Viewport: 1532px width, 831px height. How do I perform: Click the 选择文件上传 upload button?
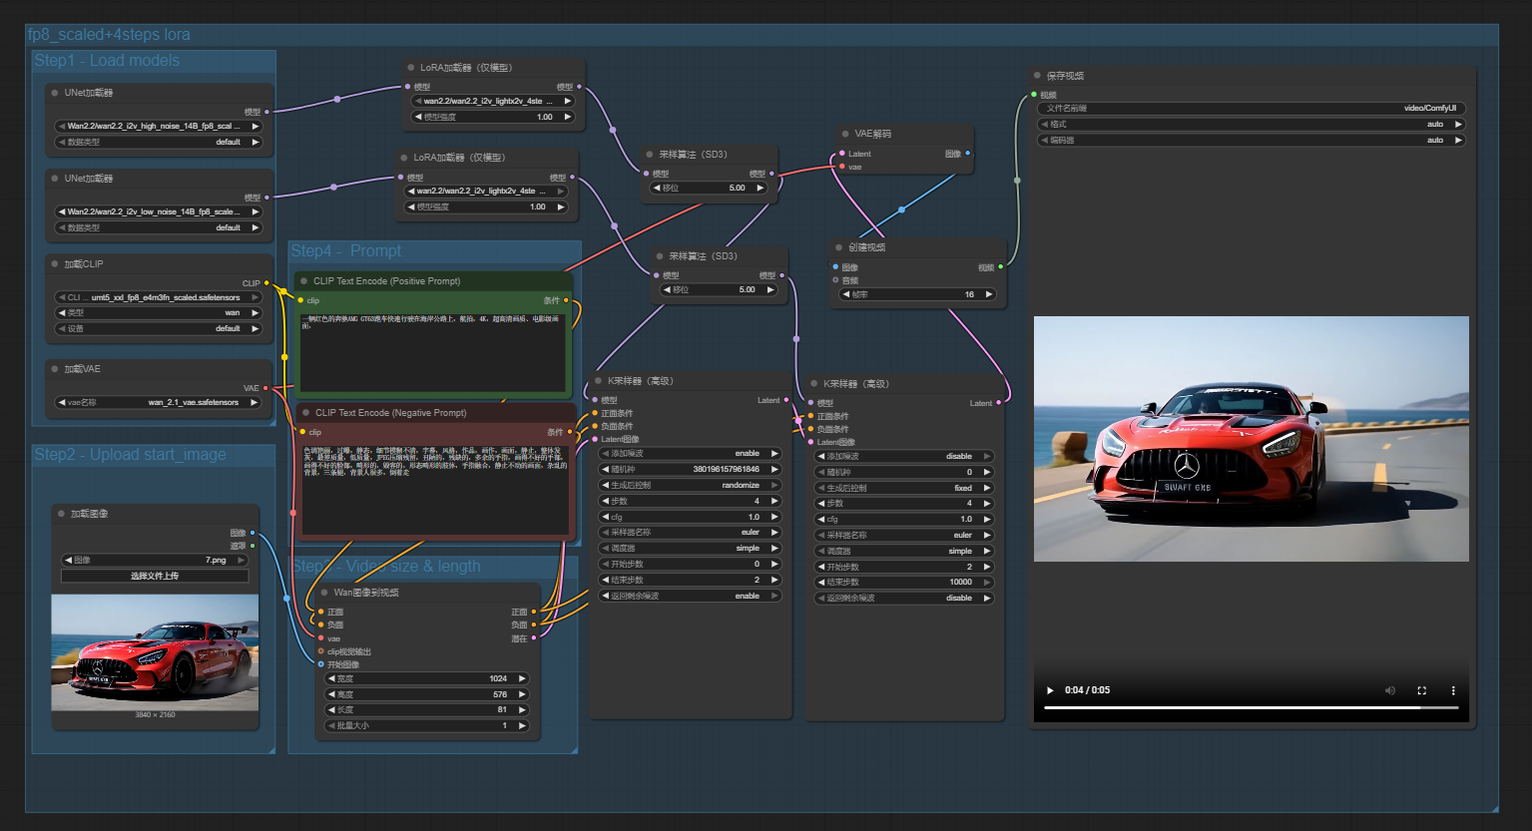pyautogui.click(x=155, y=577)
